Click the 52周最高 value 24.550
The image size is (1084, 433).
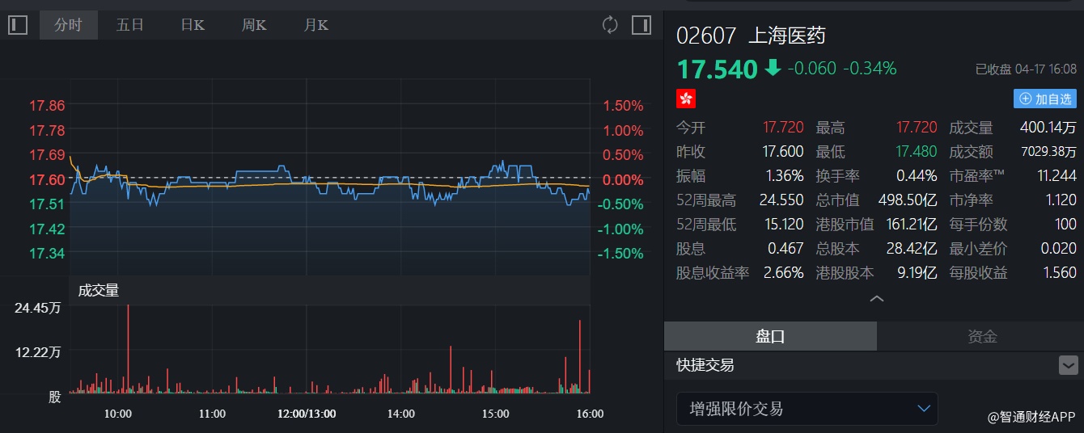click(x=781, y=200)
